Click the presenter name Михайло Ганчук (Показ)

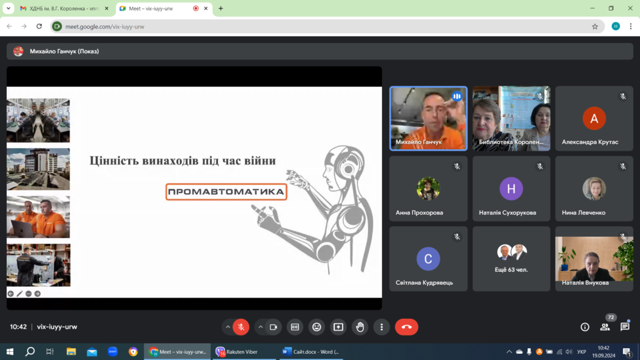[x=64, y=51]
